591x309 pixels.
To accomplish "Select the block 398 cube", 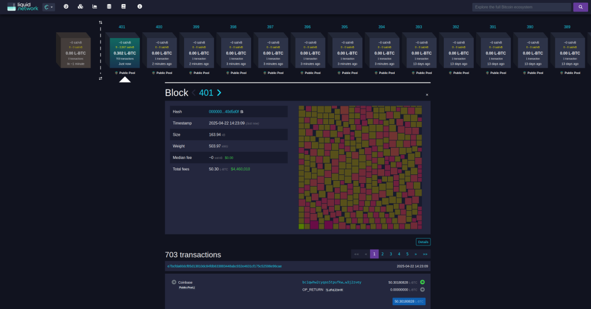I will 234,50.
